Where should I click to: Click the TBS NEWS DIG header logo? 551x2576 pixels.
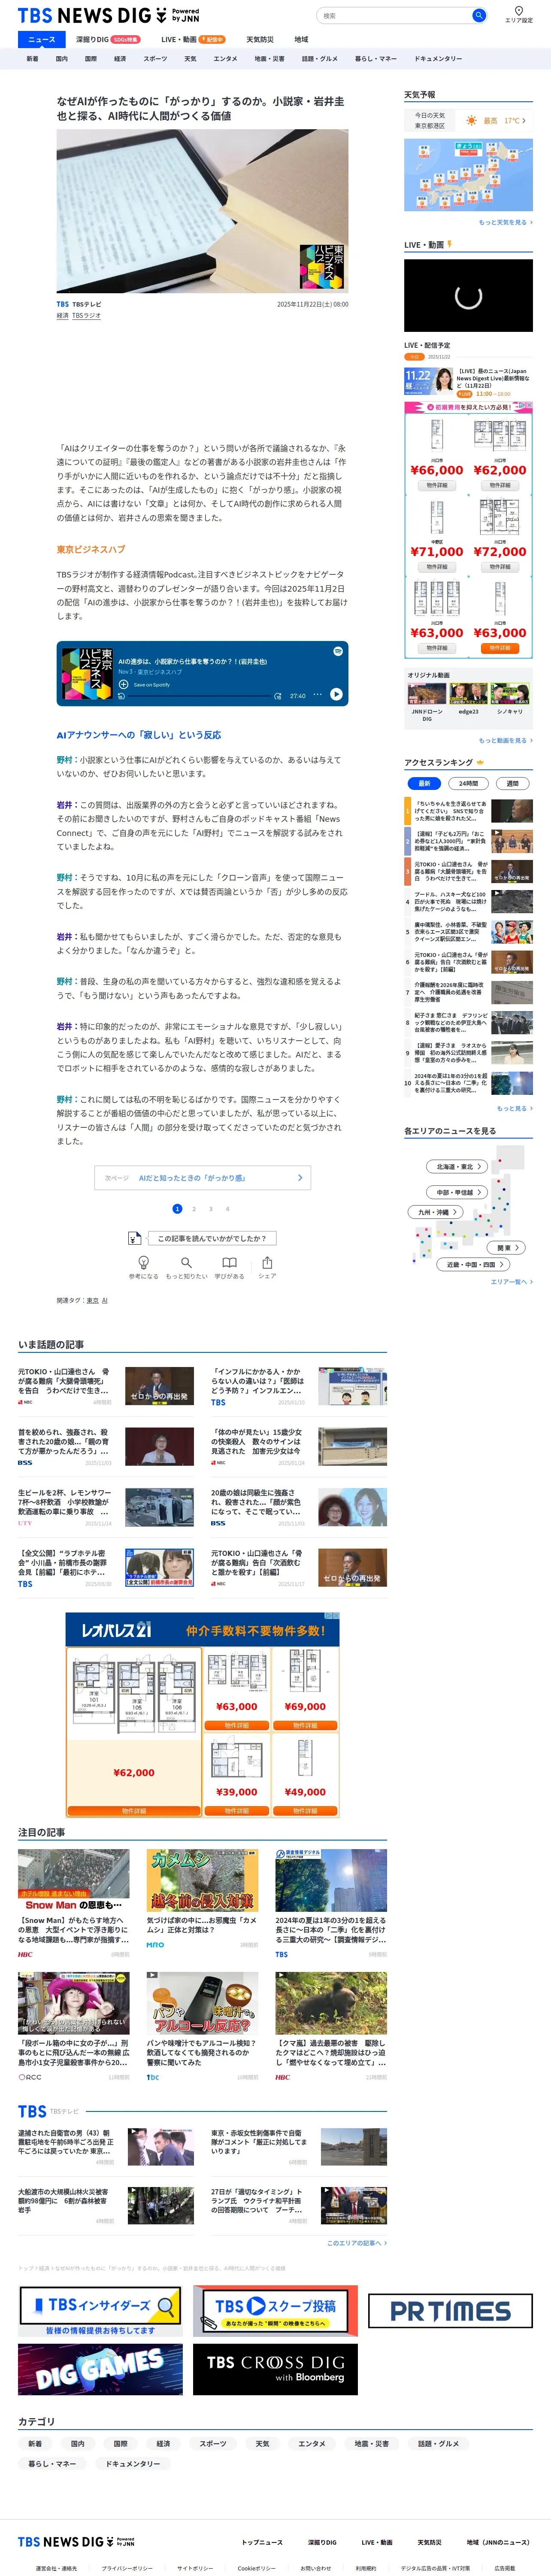point(108,15)
